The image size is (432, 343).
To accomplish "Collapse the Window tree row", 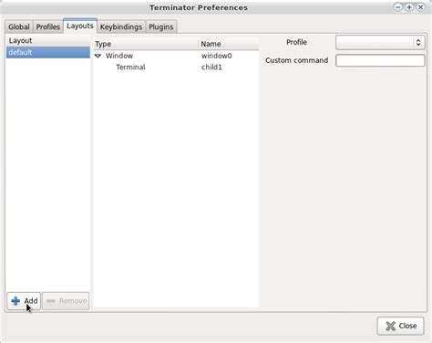I will (x=98, y=56).
